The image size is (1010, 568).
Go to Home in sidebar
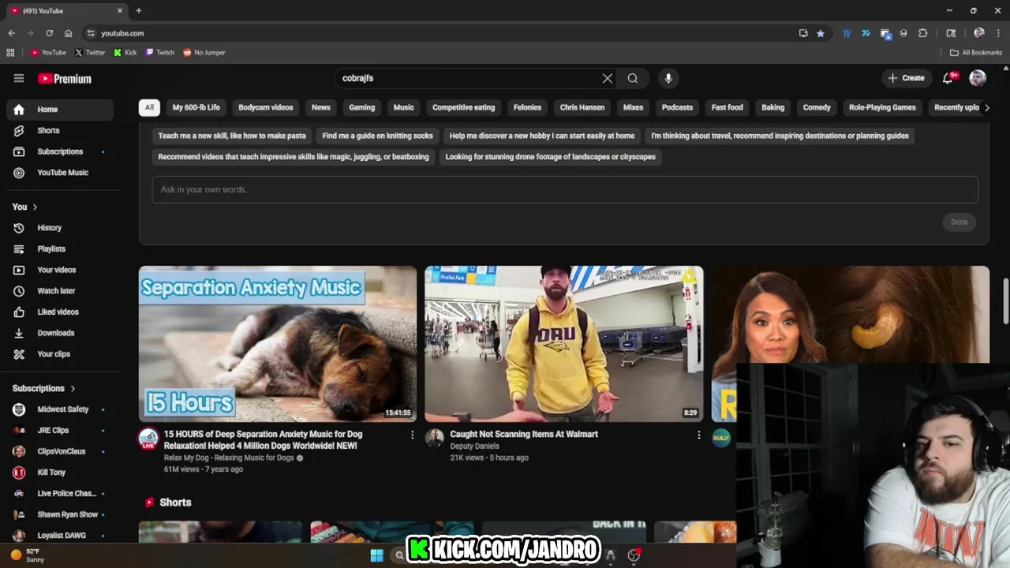click(60, 110)
